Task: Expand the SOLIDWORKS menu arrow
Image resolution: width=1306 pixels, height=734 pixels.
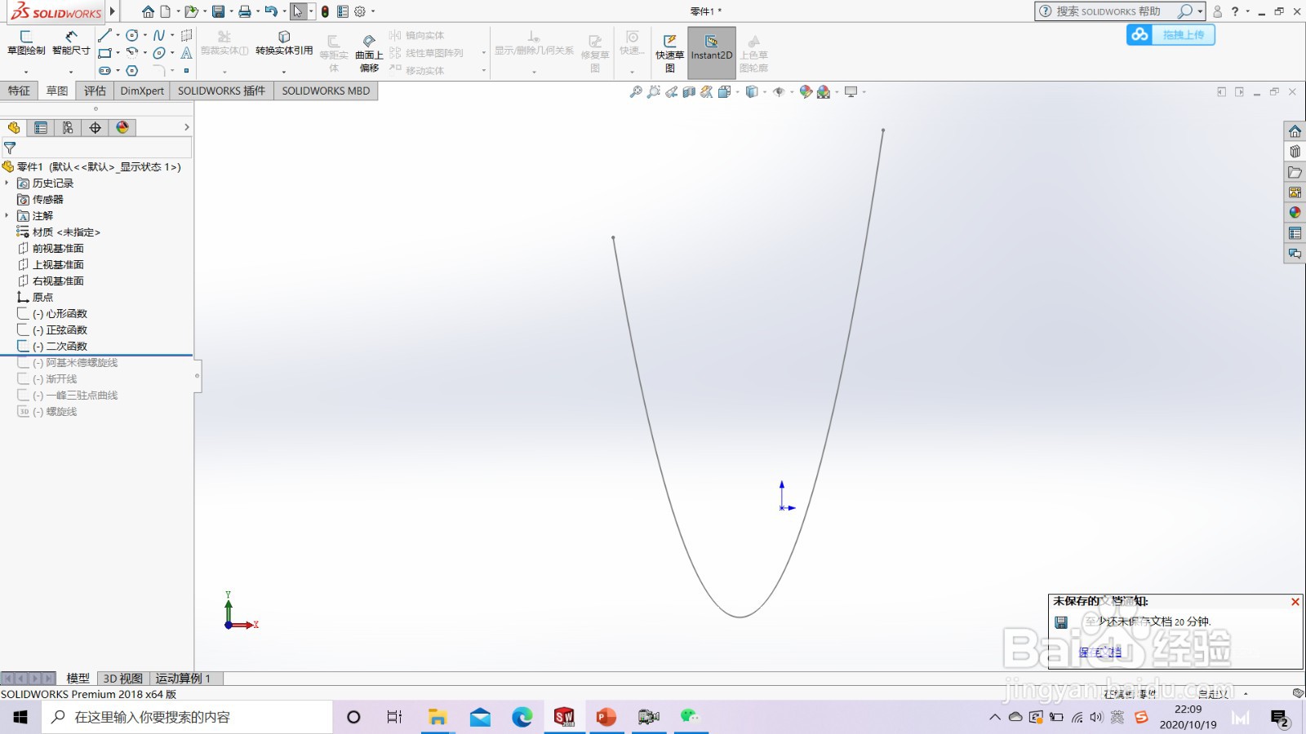Action: 113,11
